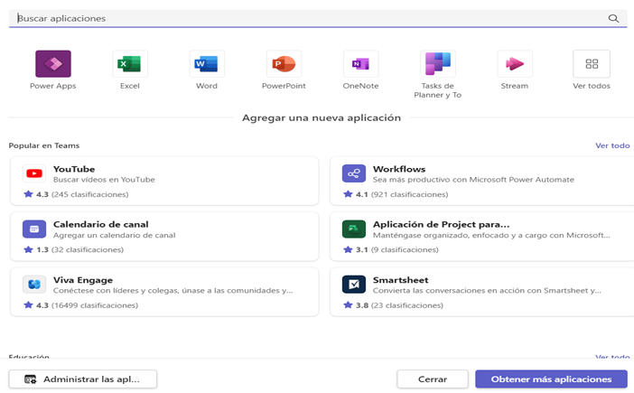Open the Smartsheet title
Viewport: 634px width, 393px height.
click(400, 280)
